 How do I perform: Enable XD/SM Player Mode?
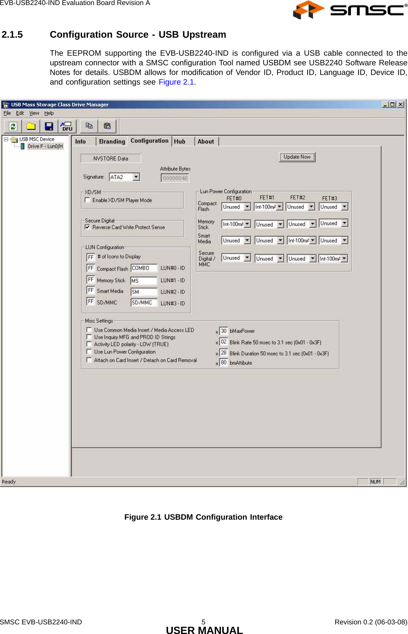[x=87, y=200]
